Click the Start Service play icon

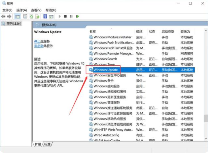[x=60, y=16]
